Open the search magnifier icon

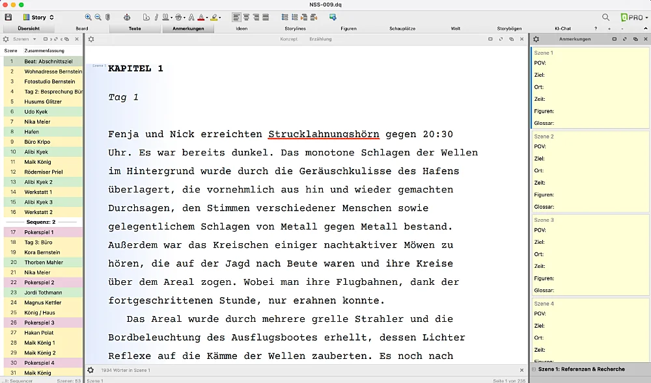click(605, 17)
